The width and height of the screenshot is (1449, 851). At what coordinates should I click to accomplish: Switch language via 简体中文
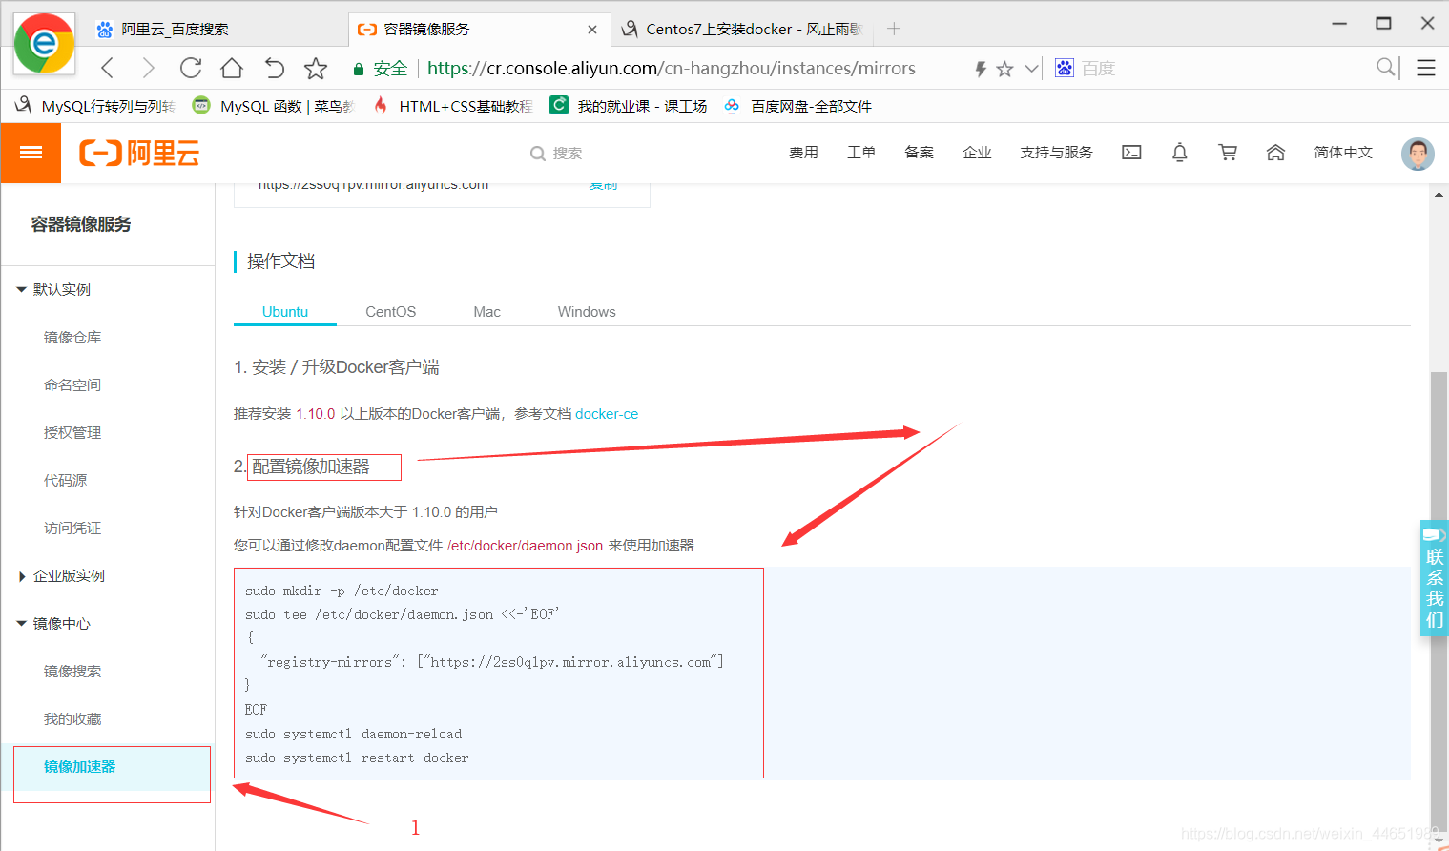pos(1343,153)
